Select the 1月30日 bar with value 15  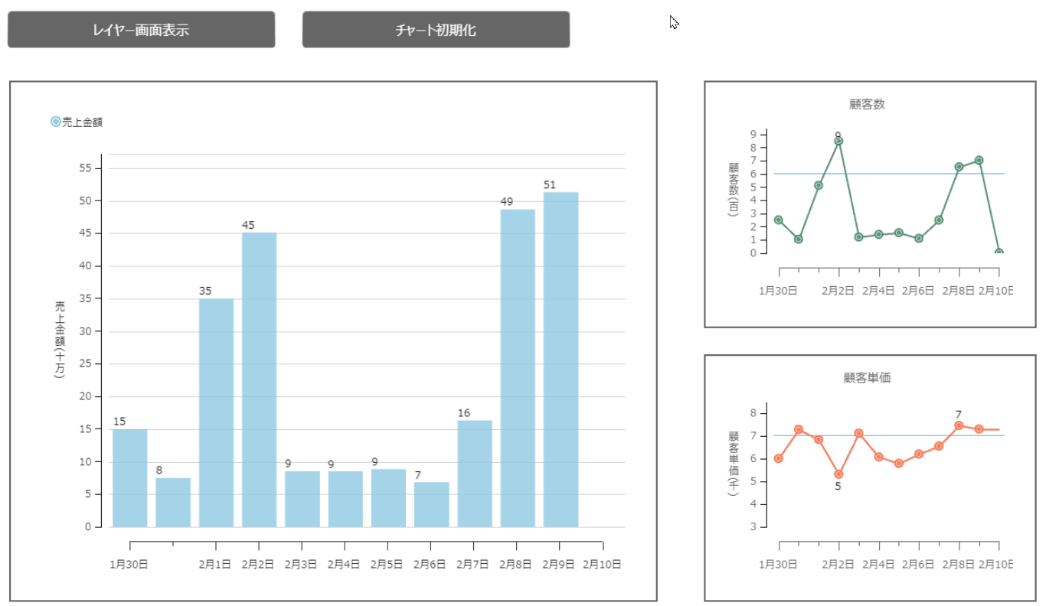(130, 478)
